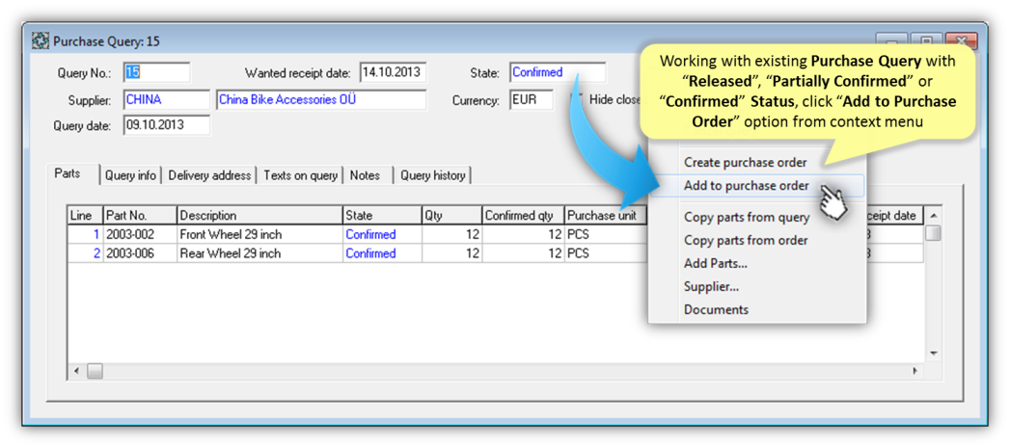Screen dimensions: 1010x448
Task: Click the down arrow of the parts list scrollbar
Action: click(933, 354)
